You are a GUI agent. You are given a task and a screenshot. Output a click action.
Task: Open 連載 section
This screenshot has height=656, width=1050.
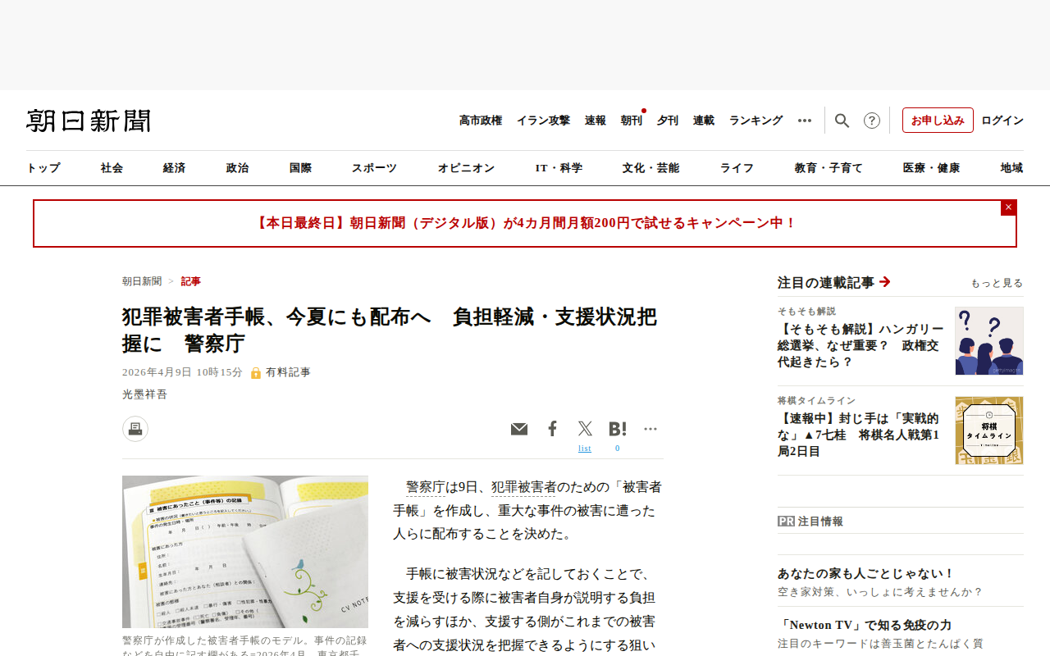pos(704,121)
